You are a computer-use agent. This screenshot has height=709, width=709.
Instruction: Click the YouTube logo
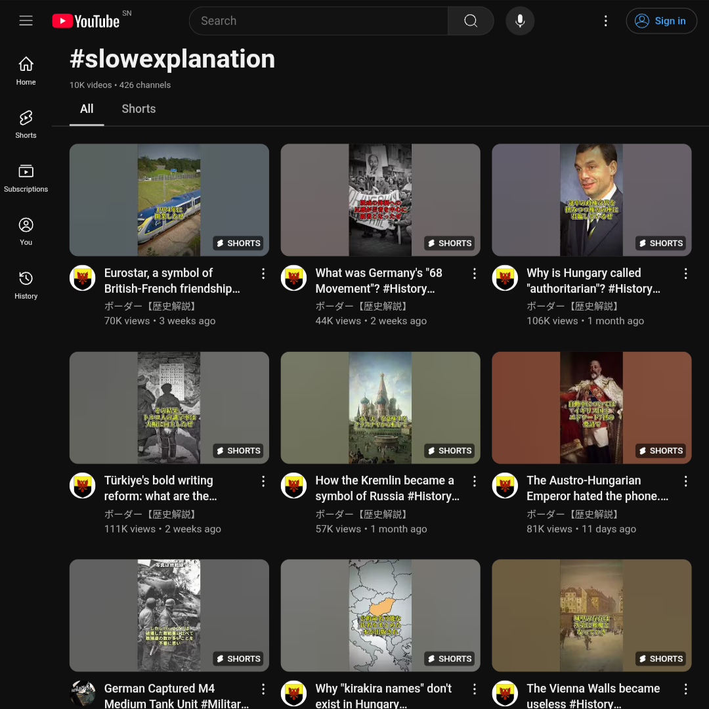(x=86, y=21)
